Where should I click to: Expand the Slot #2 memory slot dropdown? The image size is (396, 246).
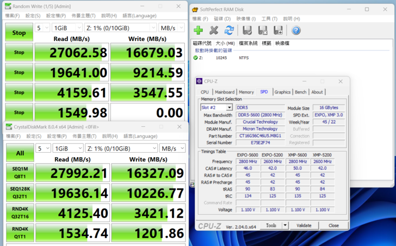click(x=229, y=108)
